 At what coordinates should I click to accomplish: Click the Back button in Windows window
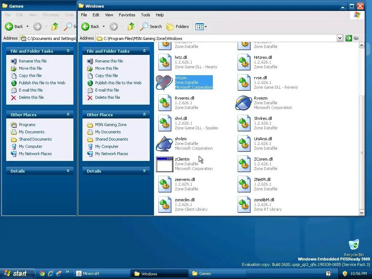[90, 27]
